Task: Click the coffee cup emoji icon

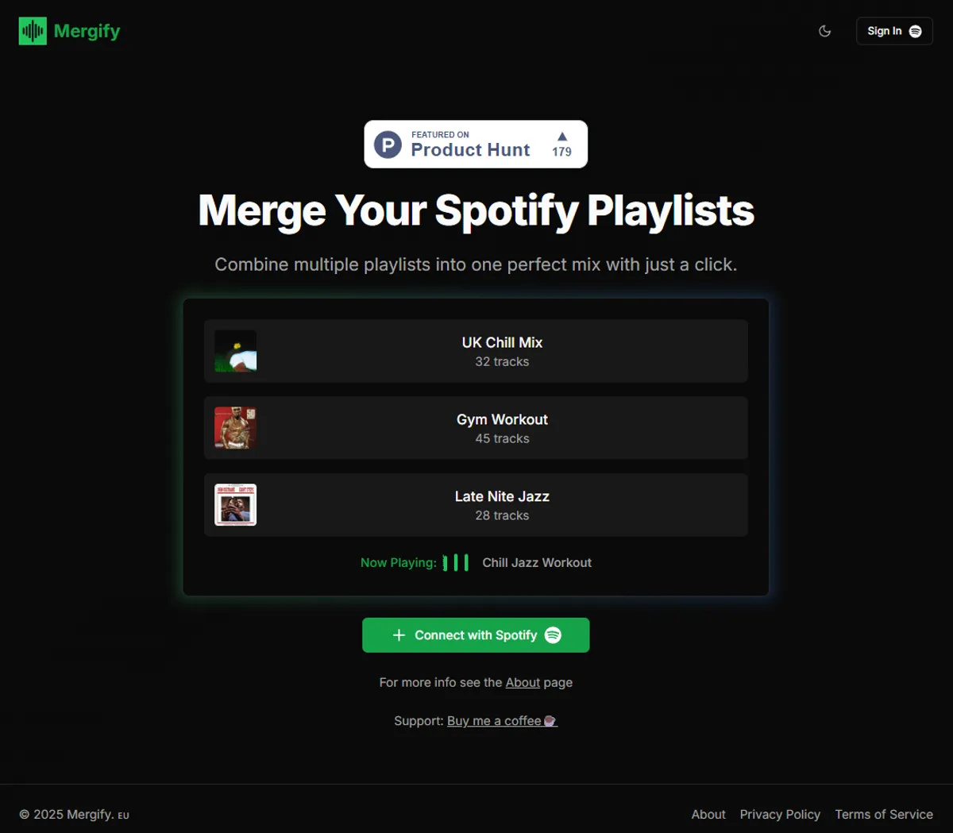Action: pos(550,721)
